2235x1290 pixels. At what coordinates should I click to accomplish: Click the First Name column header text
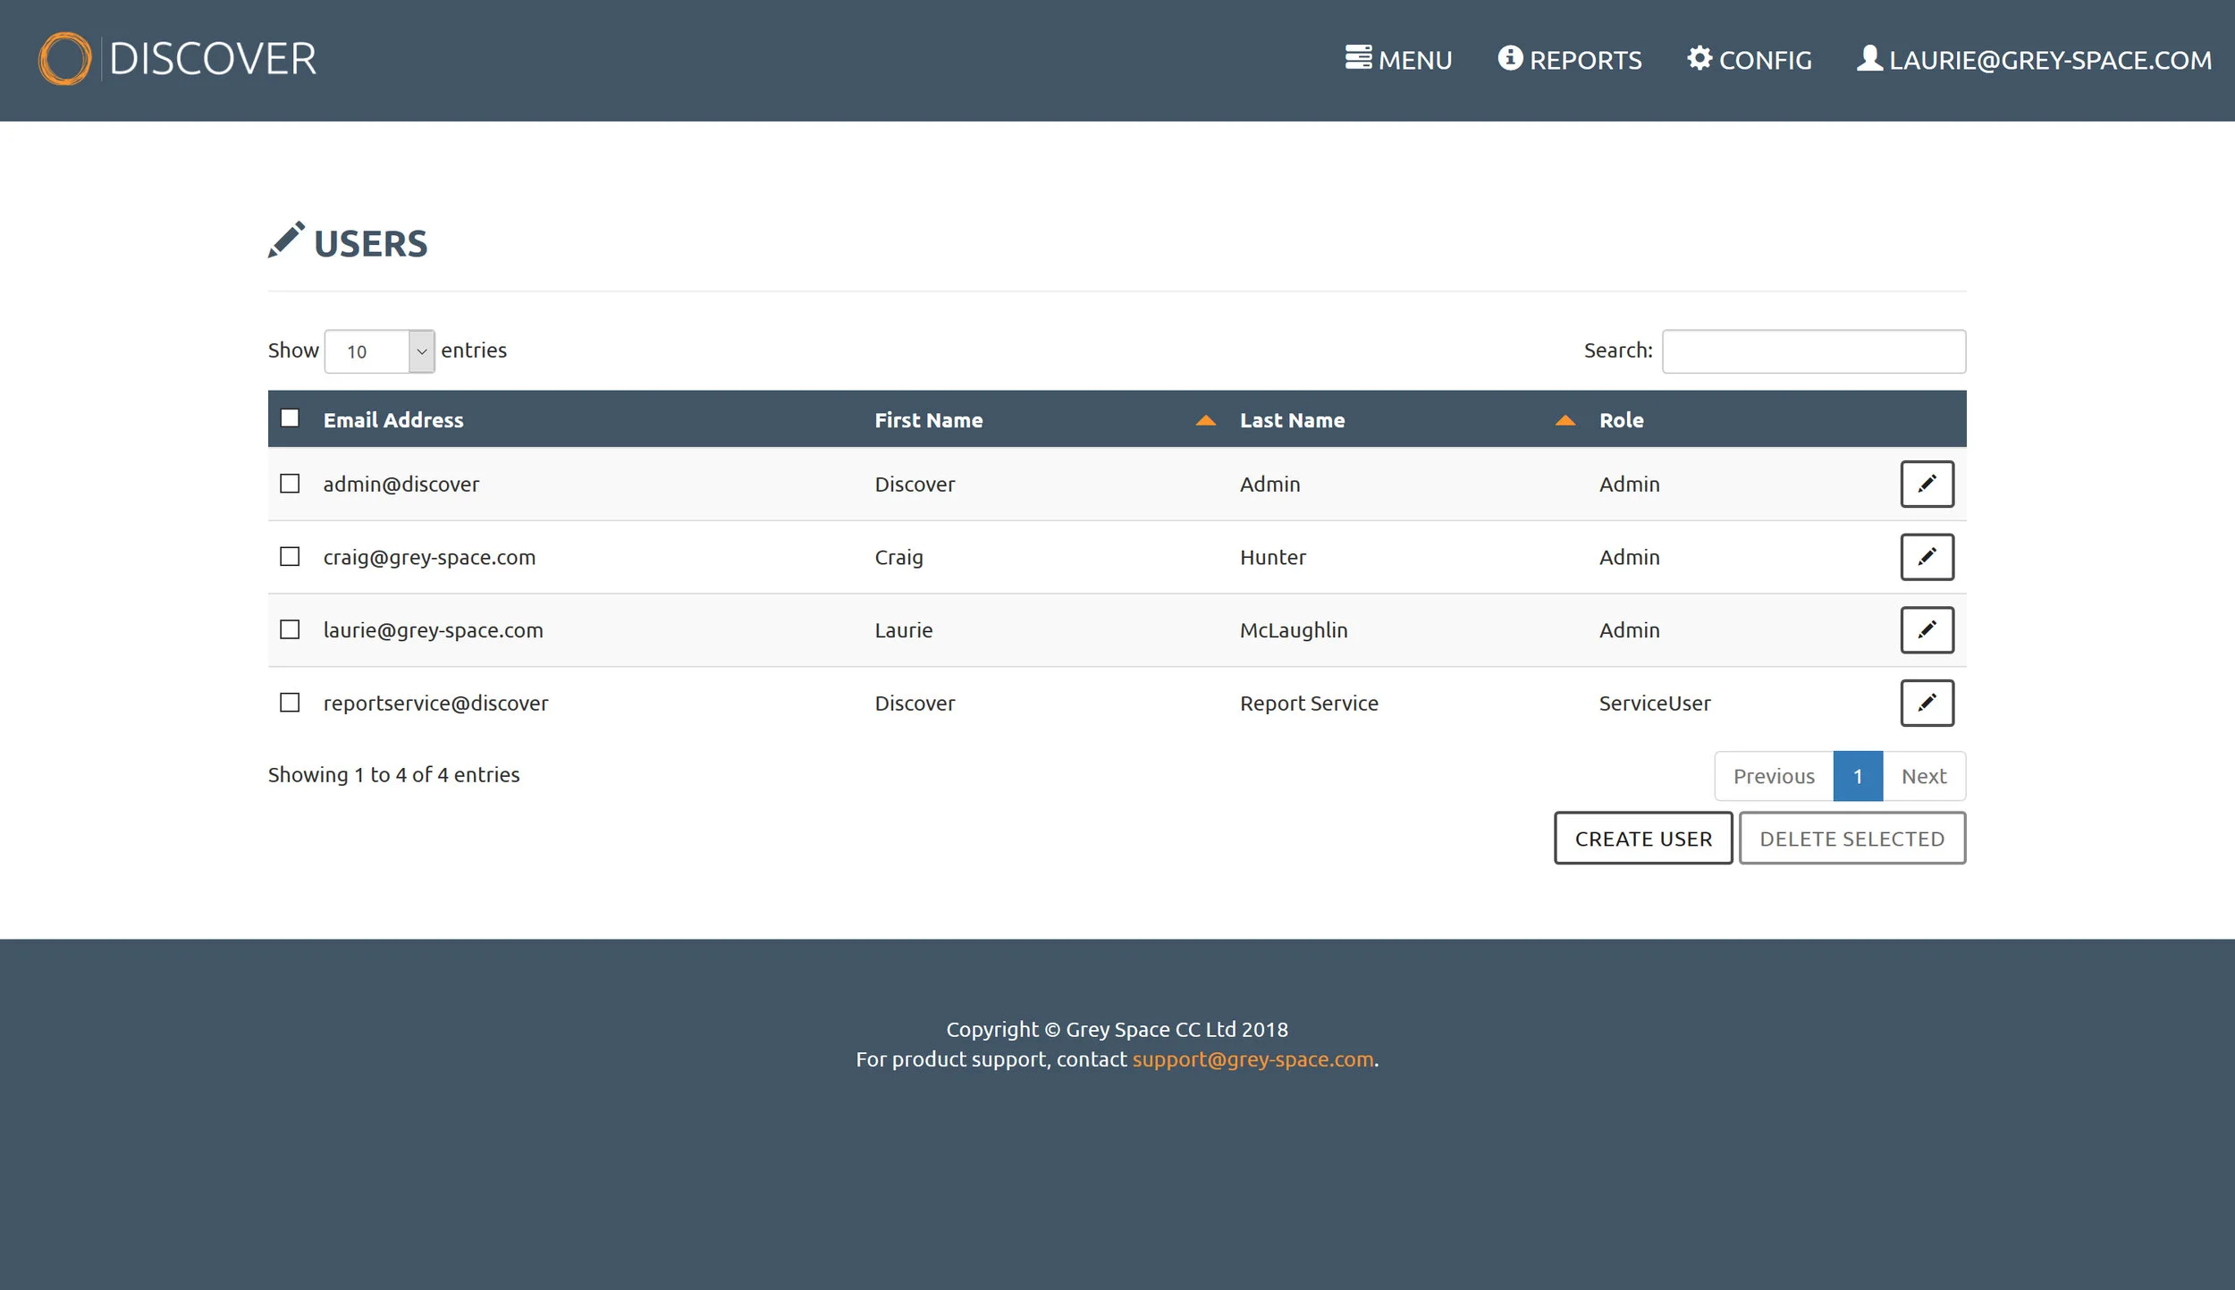(929, 420)
